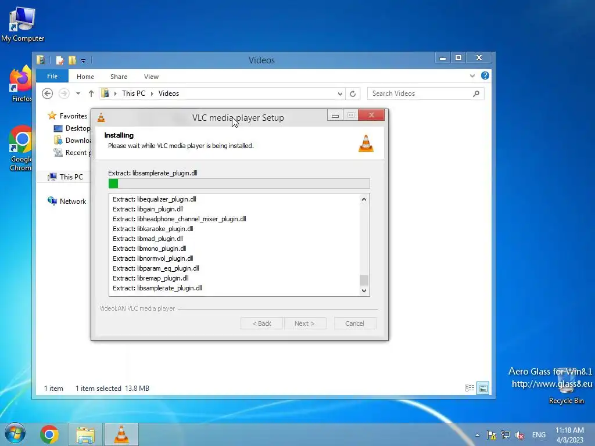Minimize the VLC setup window
The width and height of the screenshot is (595, 446).
335,116
